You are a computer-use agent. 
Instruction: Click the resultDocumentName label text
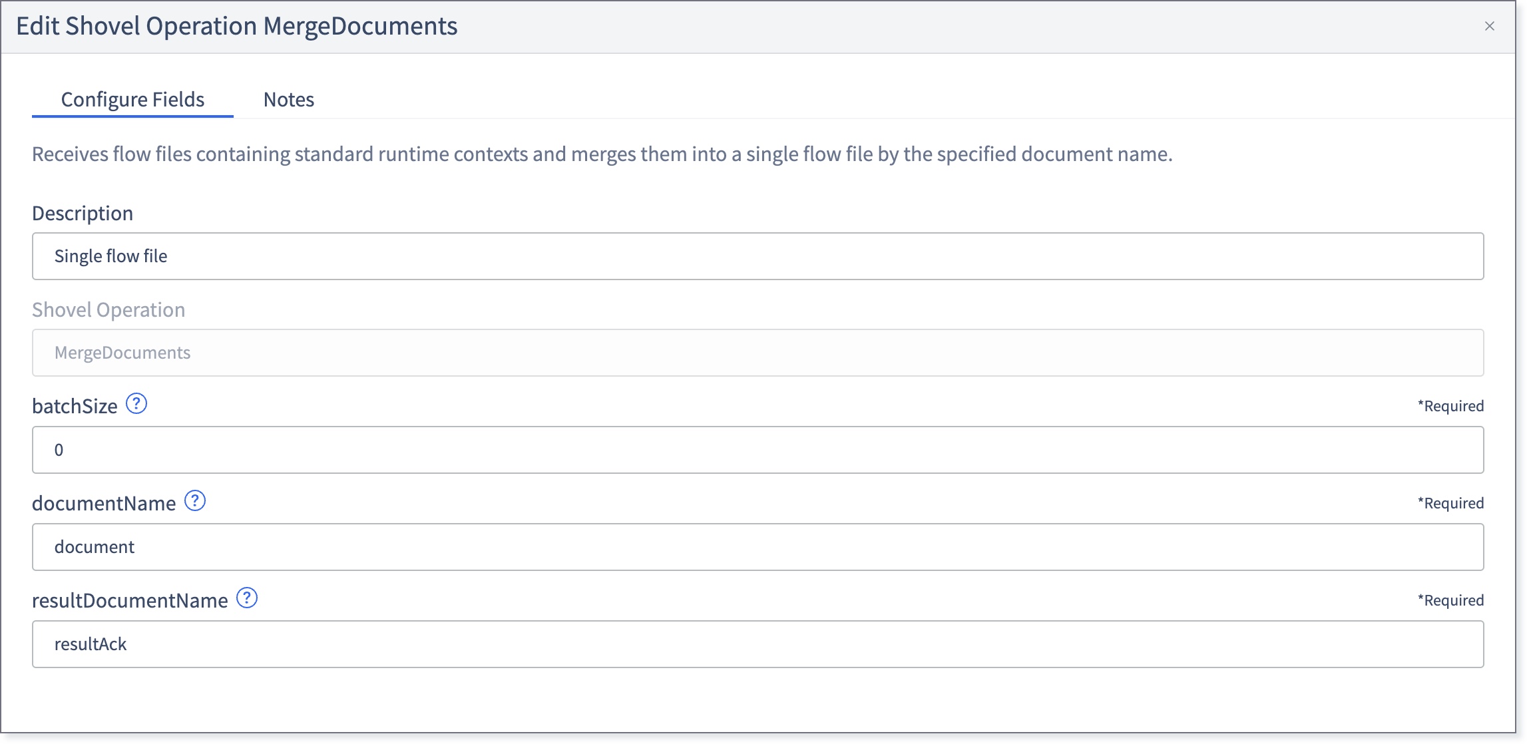coord(130,600)
